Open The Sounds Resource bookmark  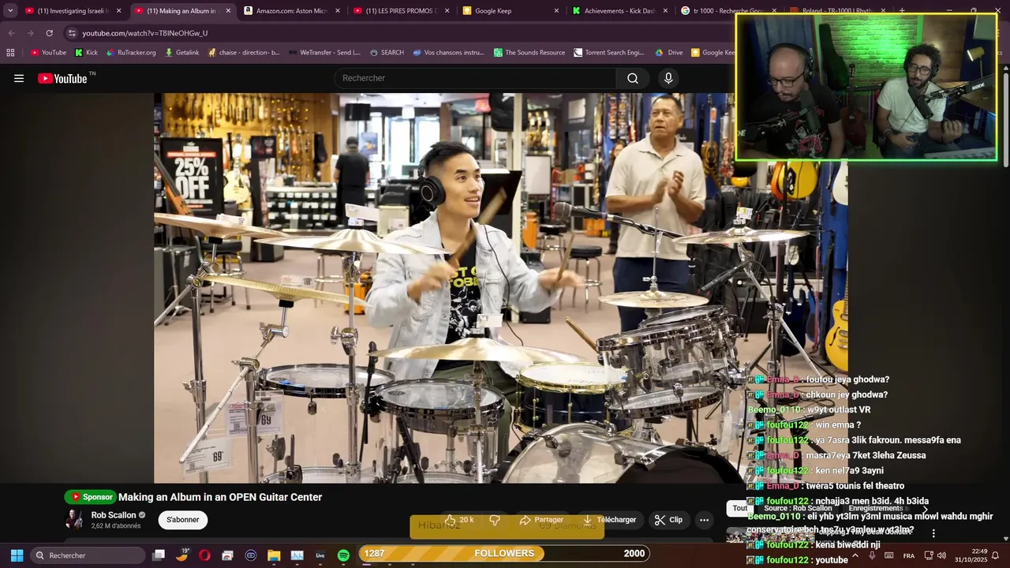529,53
